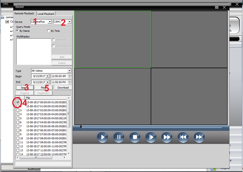Image resolution: width=243 pixels, height=172 pixels.
Task: Click the MultiReplay Delete button
Action: tap(62, 63)
